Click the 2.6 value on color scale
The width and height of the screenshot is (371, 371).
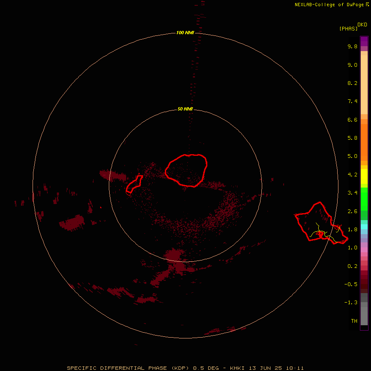[x=352, y=211]
